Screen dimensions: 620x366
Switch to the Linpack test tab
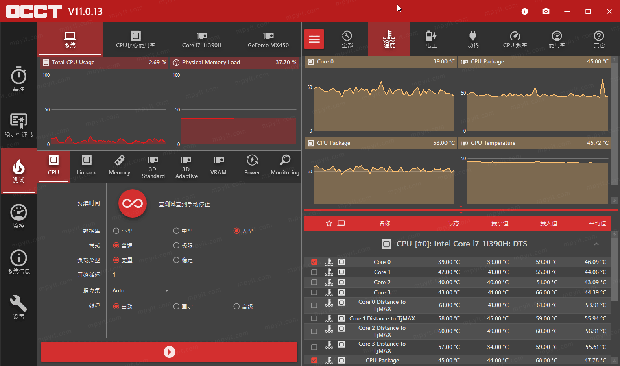(x=86, y=165)
